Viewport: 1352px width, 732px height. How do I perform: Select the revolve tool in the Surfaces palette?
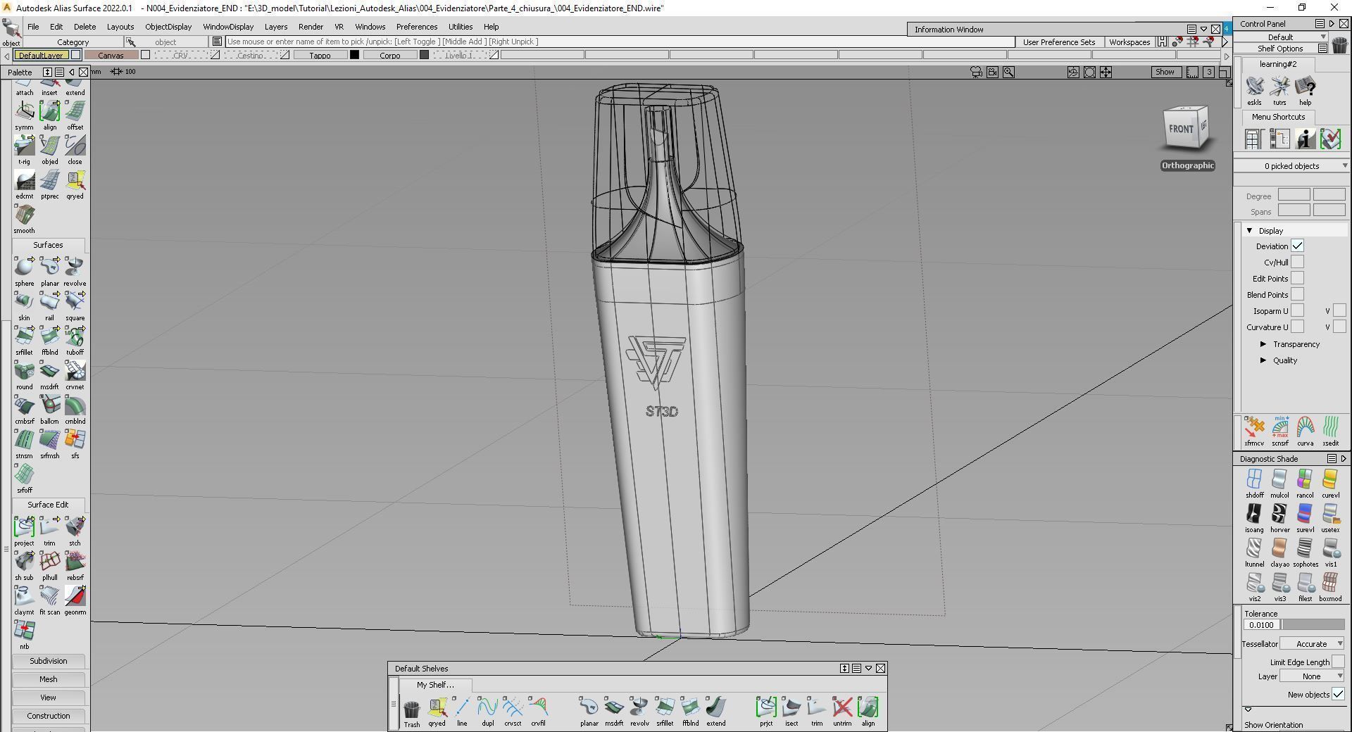pyautogui.click(x=75, y=267)
